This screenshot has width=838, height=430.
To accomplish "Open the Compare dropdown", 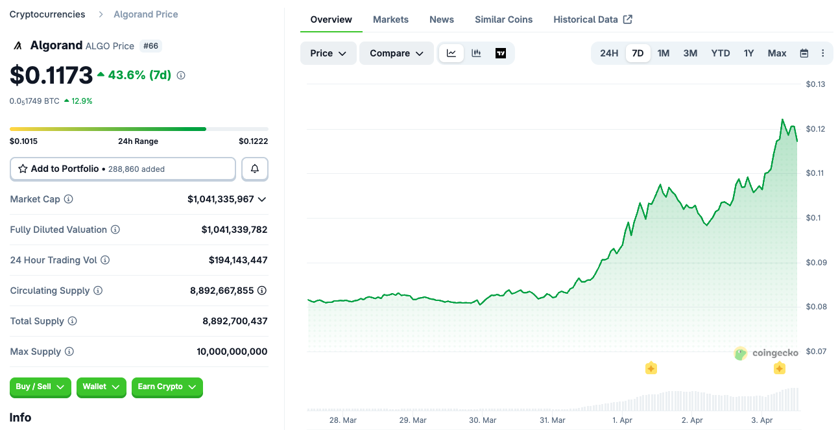I will click(x=396, y=53).
